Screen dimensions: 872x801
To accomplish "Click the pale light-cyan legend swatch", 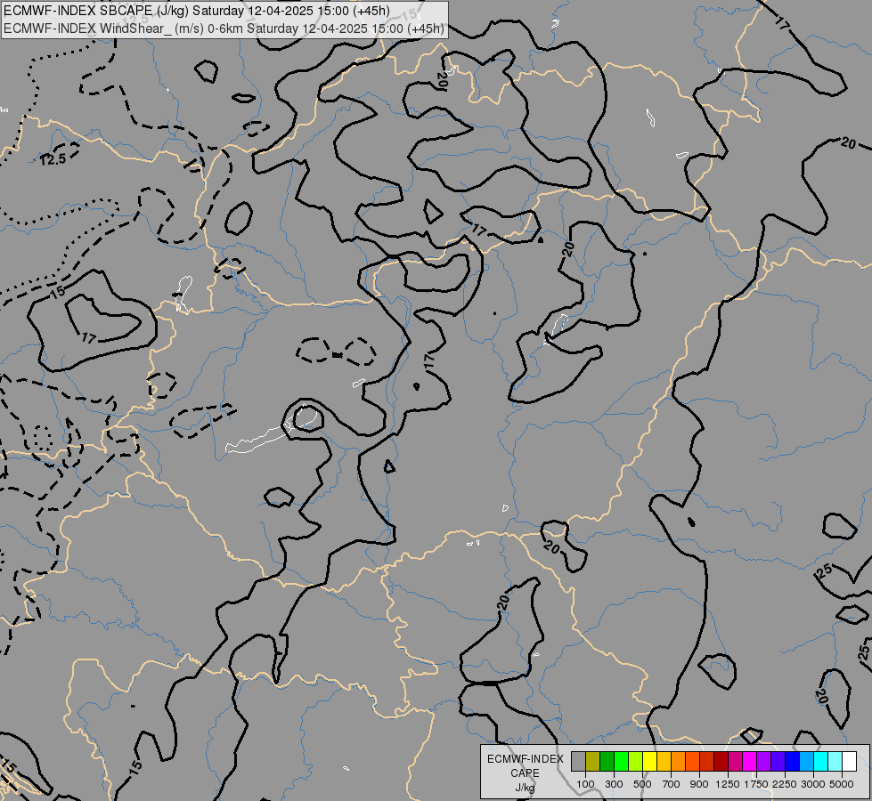I will point(835,762).
